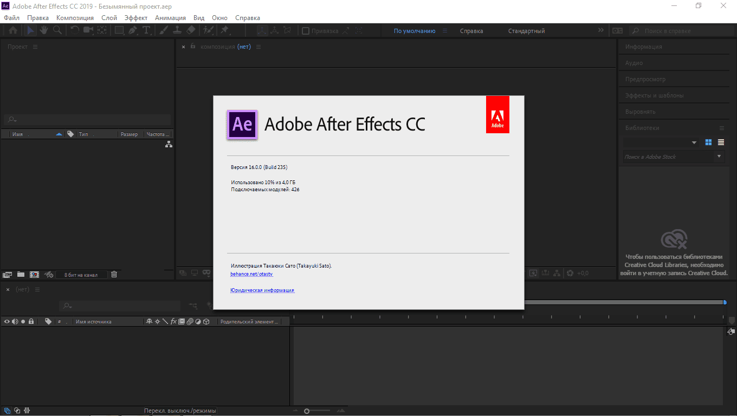The height and width of the screenshot is (416, 737).
Task: Select the Hand tool in the toolbar
Action: tap(43, 31)
